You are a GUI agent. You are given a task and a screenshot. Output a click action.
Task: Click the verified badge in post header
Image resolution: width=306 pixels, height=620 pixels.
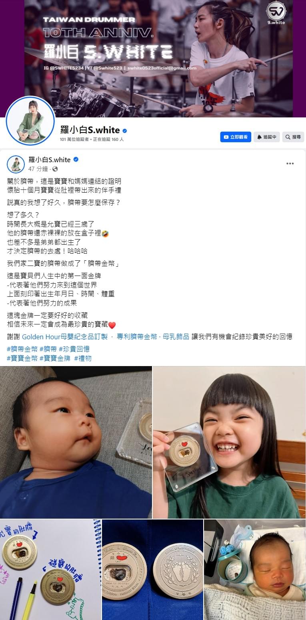click(76, 159)
